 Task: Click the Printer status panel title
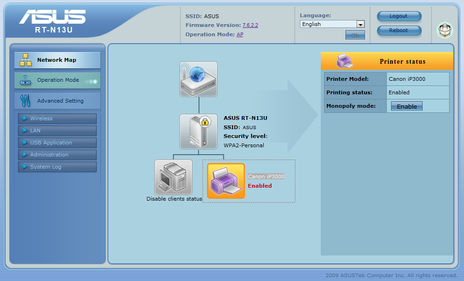[x=403, y=61]
